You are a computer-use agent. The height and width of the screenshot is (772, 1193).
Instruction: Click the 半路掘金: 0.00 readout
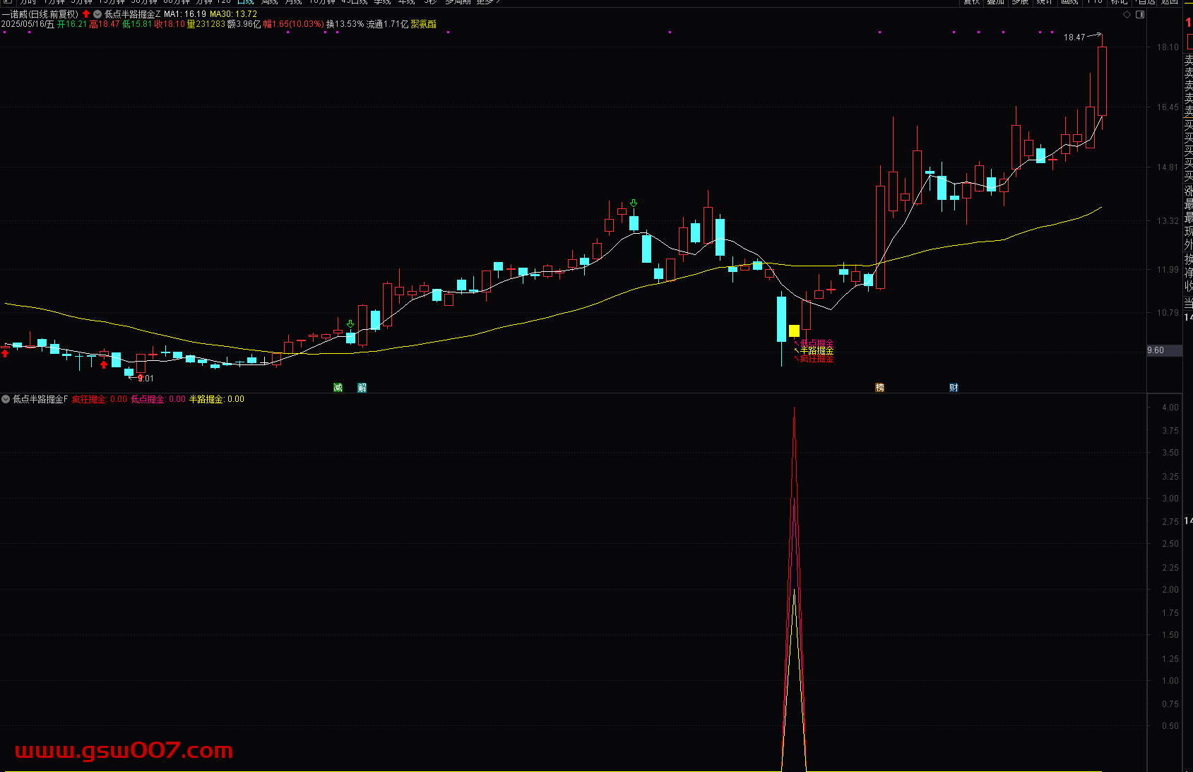coord(217,399)
